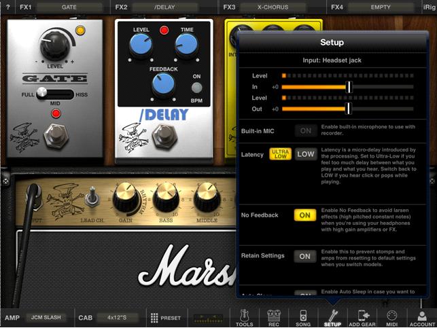
Task: Click the iRig logo in top bar
Action: point(430,7)
